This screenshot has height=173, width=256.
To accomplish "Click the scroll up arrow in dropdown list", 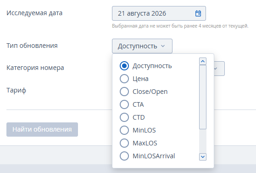I will pos(203,61).
